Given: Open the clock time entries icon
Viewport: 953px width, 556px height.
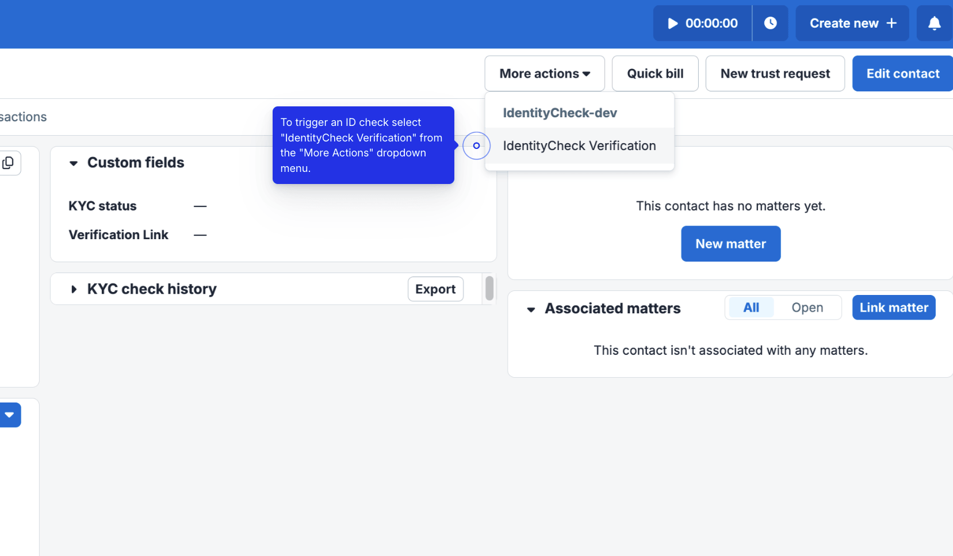Looking at the screenshot, I should click(x=770, y=24).
